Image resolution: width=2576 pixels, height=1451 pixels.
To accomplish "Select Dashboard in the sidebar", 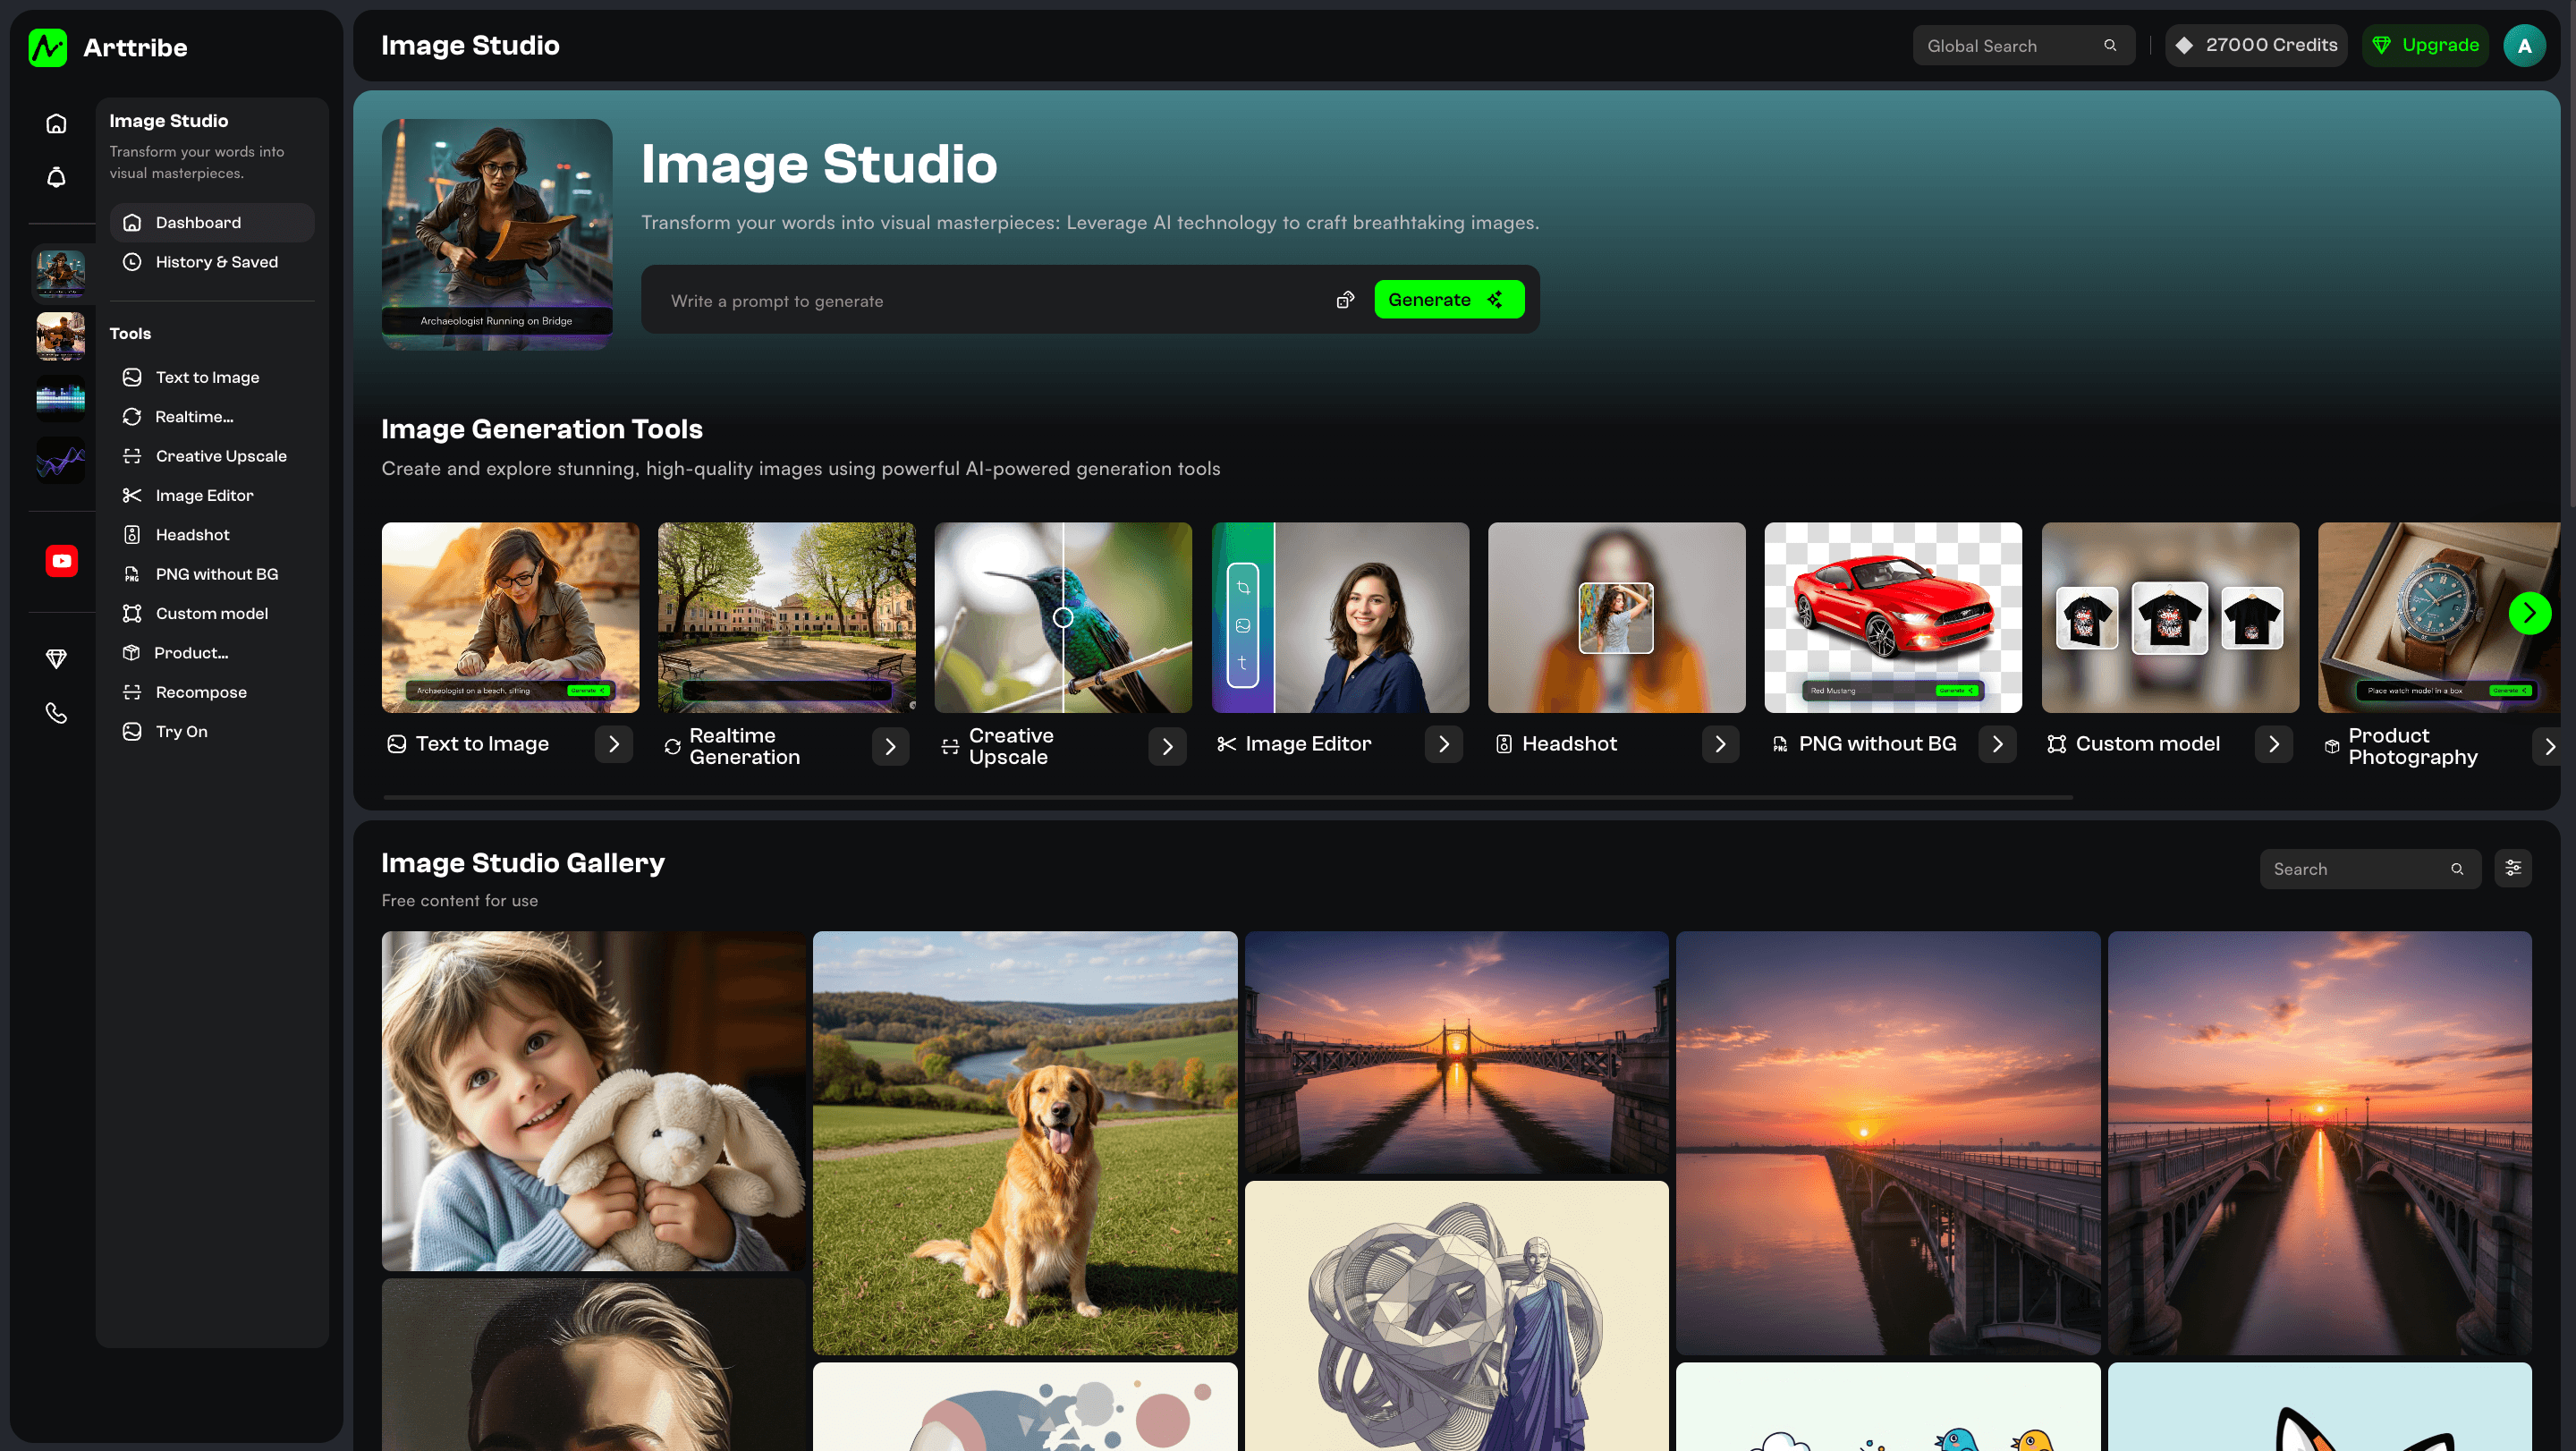I will click(212, 222).
